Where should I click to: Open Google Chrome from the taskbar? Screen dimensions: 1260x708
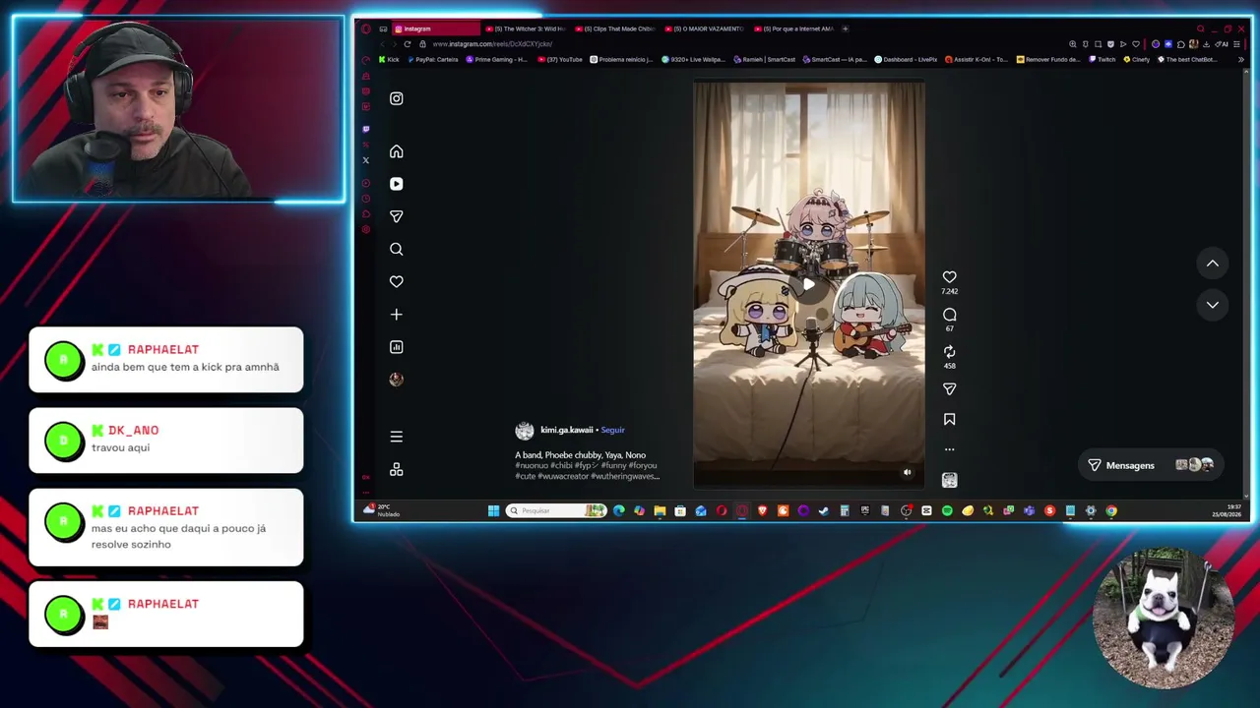point(1111,510)
